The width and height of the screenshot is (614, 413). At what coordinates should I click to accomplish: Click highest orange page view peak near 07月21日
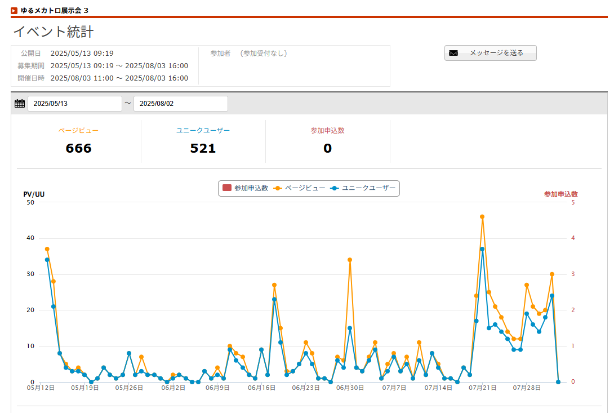[482, 216]
